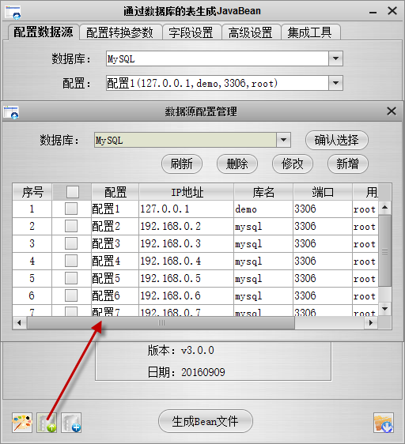Click the data source manager dialog's window icon
This screenshot has width=405, height=444.
click(x=11, y=112)
